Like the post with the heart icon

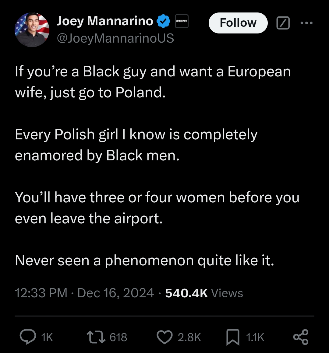(x=164, y=337)
